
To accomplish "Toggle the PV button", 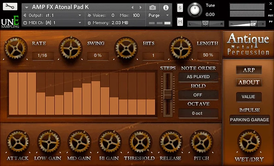I will [x=271, y=22].
